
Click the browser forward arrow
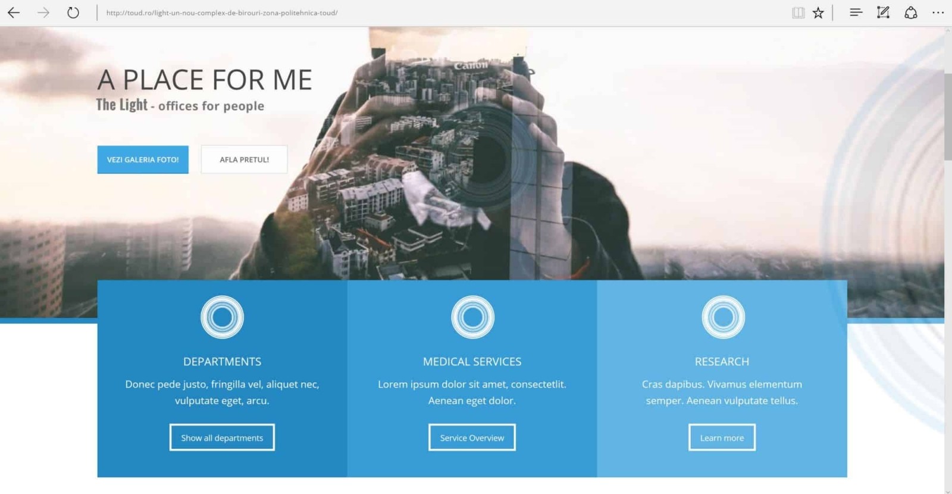(x=43, y=12)
